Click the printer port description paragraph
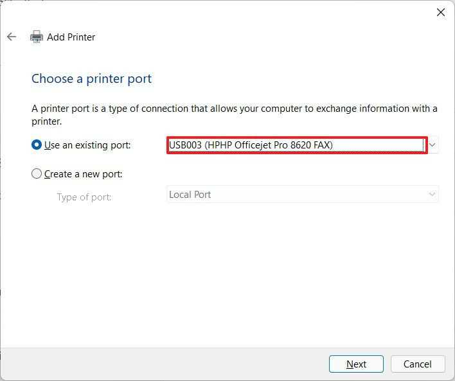 (235, 115)
